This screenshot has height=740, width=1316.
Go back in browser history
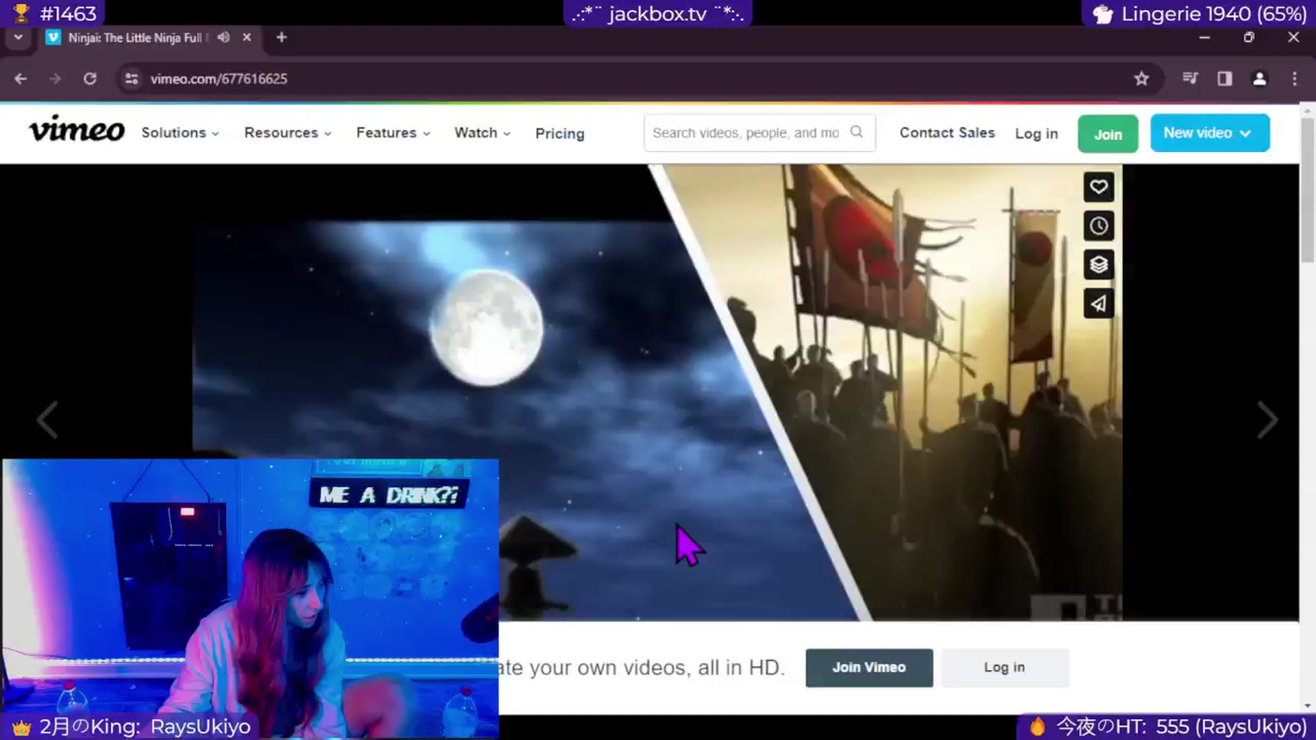click(x=21, y=79)
